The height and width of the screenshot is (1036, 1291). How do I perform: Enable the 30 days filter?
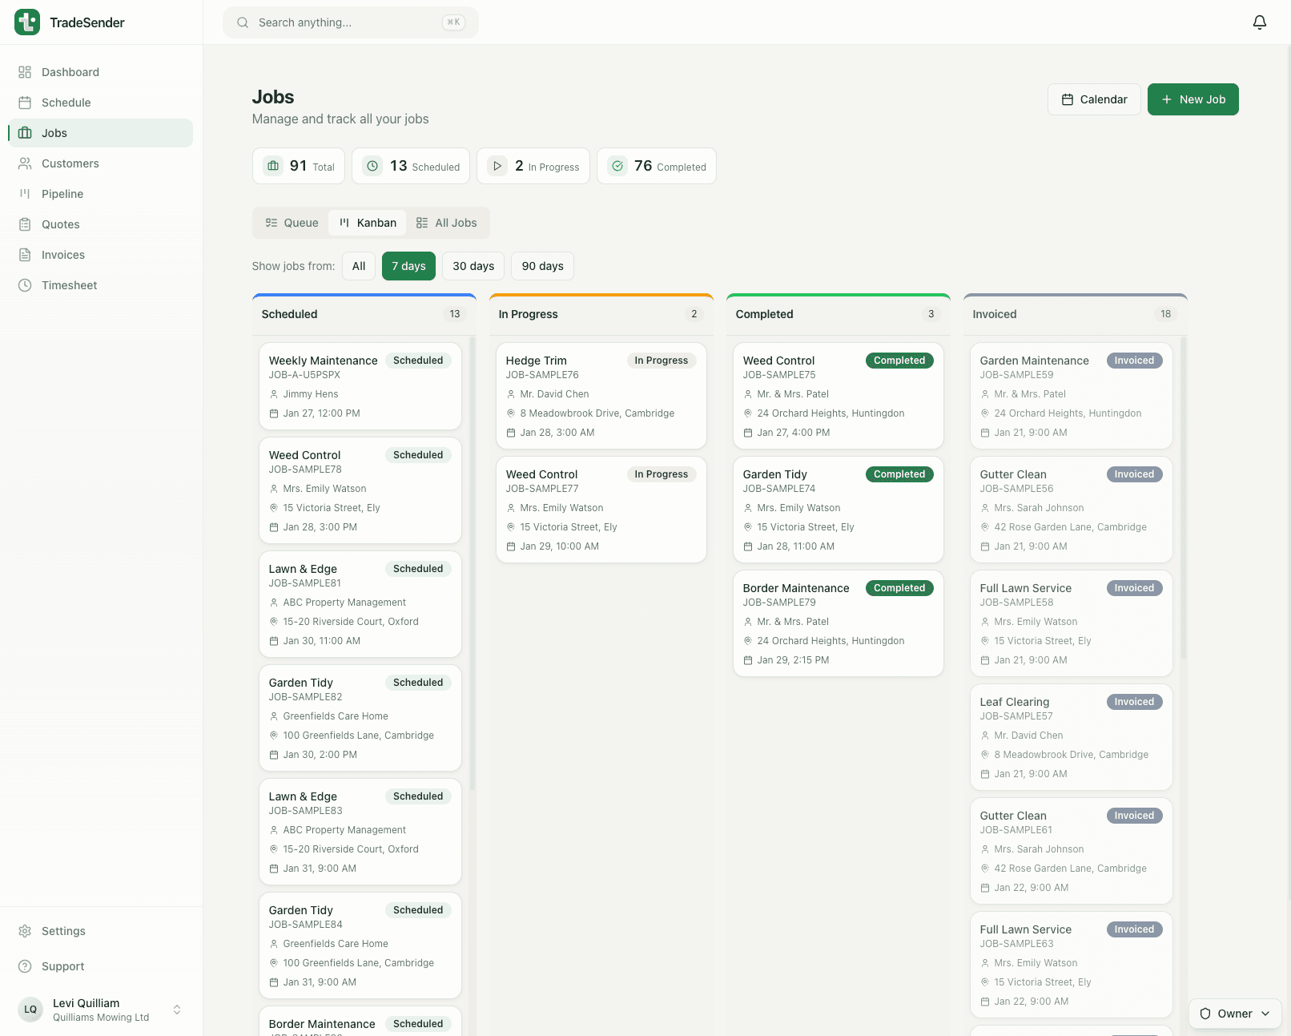473,265
